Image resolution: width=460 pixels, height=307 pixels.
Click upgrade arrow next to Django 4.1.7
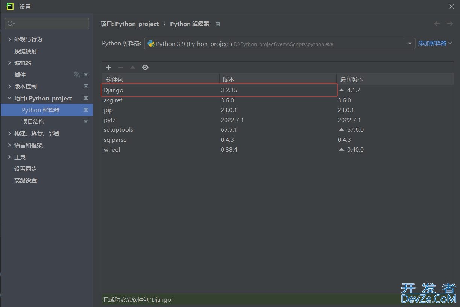pos(342,90)
